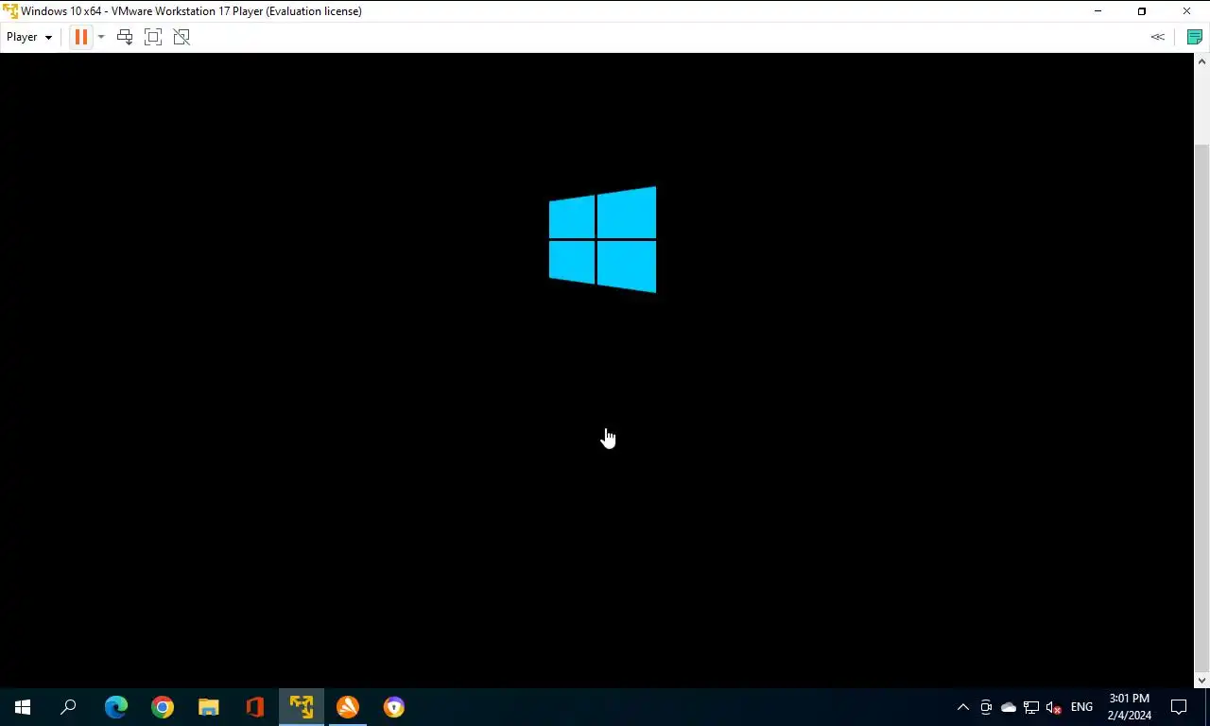Open the Windows Start menu
1210x726 pixels.
[23, 707]
